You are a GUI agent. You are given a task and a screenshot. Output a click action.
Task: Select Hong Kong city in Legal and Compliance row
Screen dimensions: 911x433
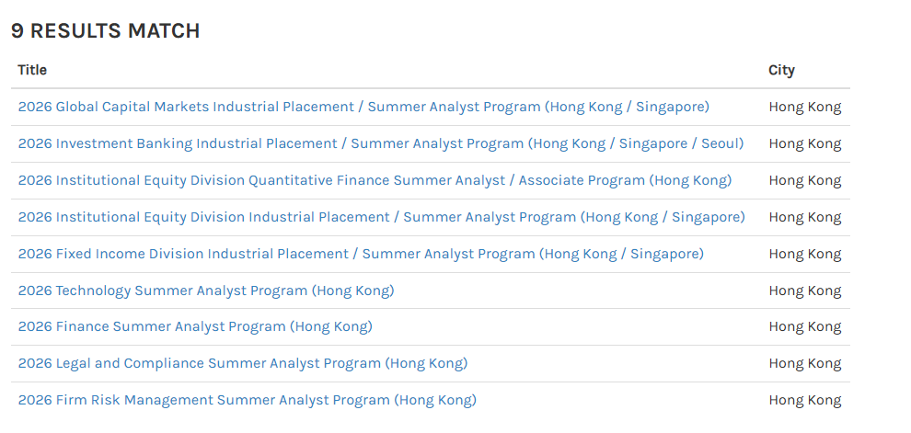804,363
